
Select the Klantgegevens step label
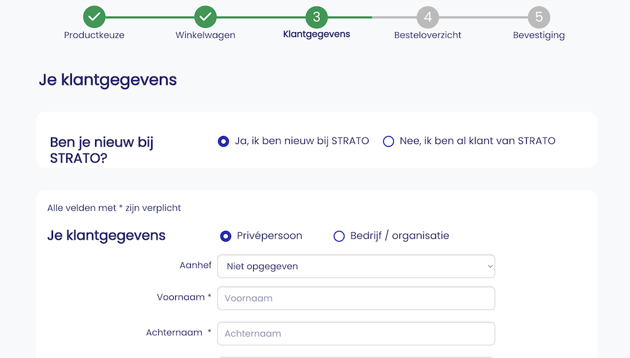pos(316,35)
